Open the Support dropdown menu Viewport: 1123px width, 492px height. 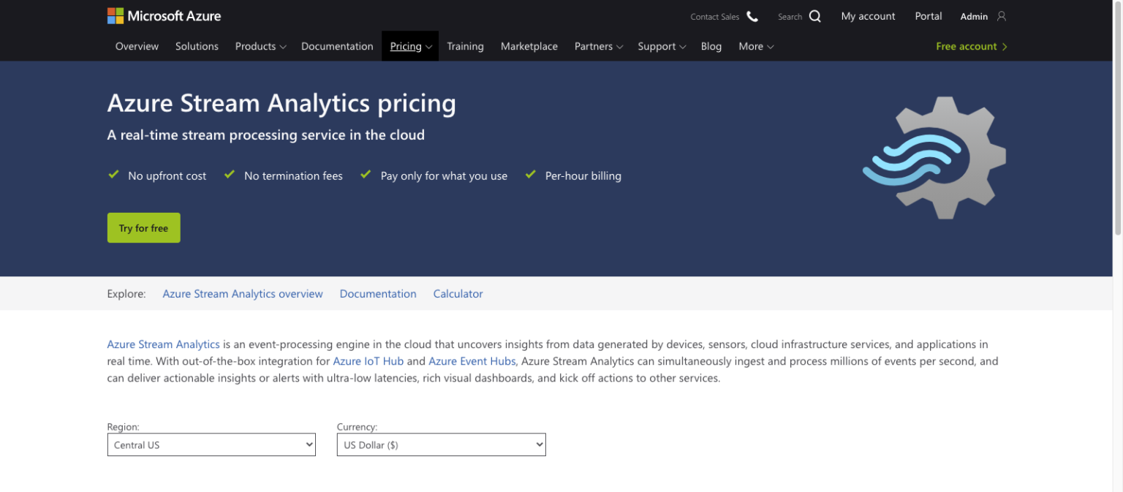tap(661, 46)
